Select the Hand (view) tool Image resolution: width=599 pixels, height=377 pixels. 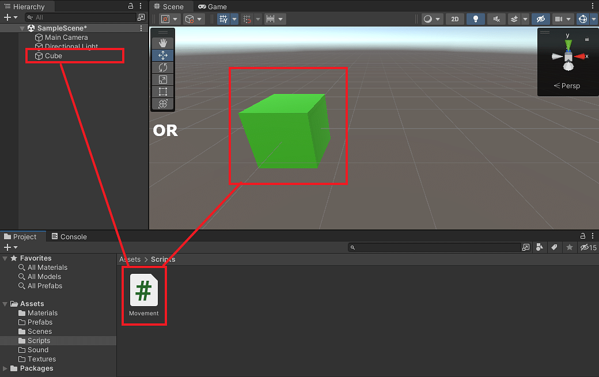coord(163,43)
